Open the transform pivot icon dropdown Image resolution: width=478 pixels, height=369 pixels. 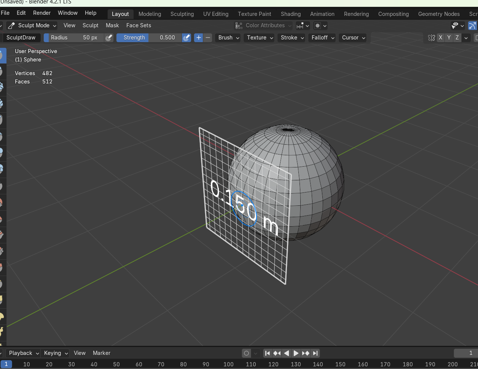coord(303,25)
